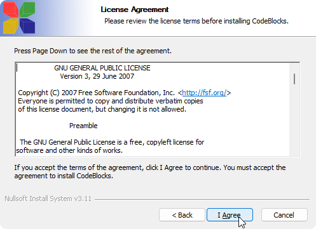
Task: Go back with the < Back button
Action: pos(182,215)
